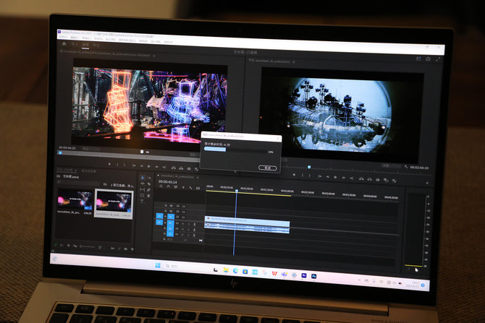Open the 文件 (File) menu

pyautogui.click(x=63, y=37)
